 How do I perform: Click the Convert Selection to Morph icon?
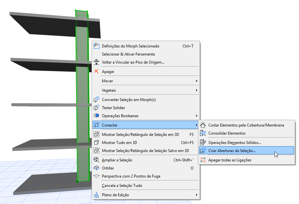point(96,99)
